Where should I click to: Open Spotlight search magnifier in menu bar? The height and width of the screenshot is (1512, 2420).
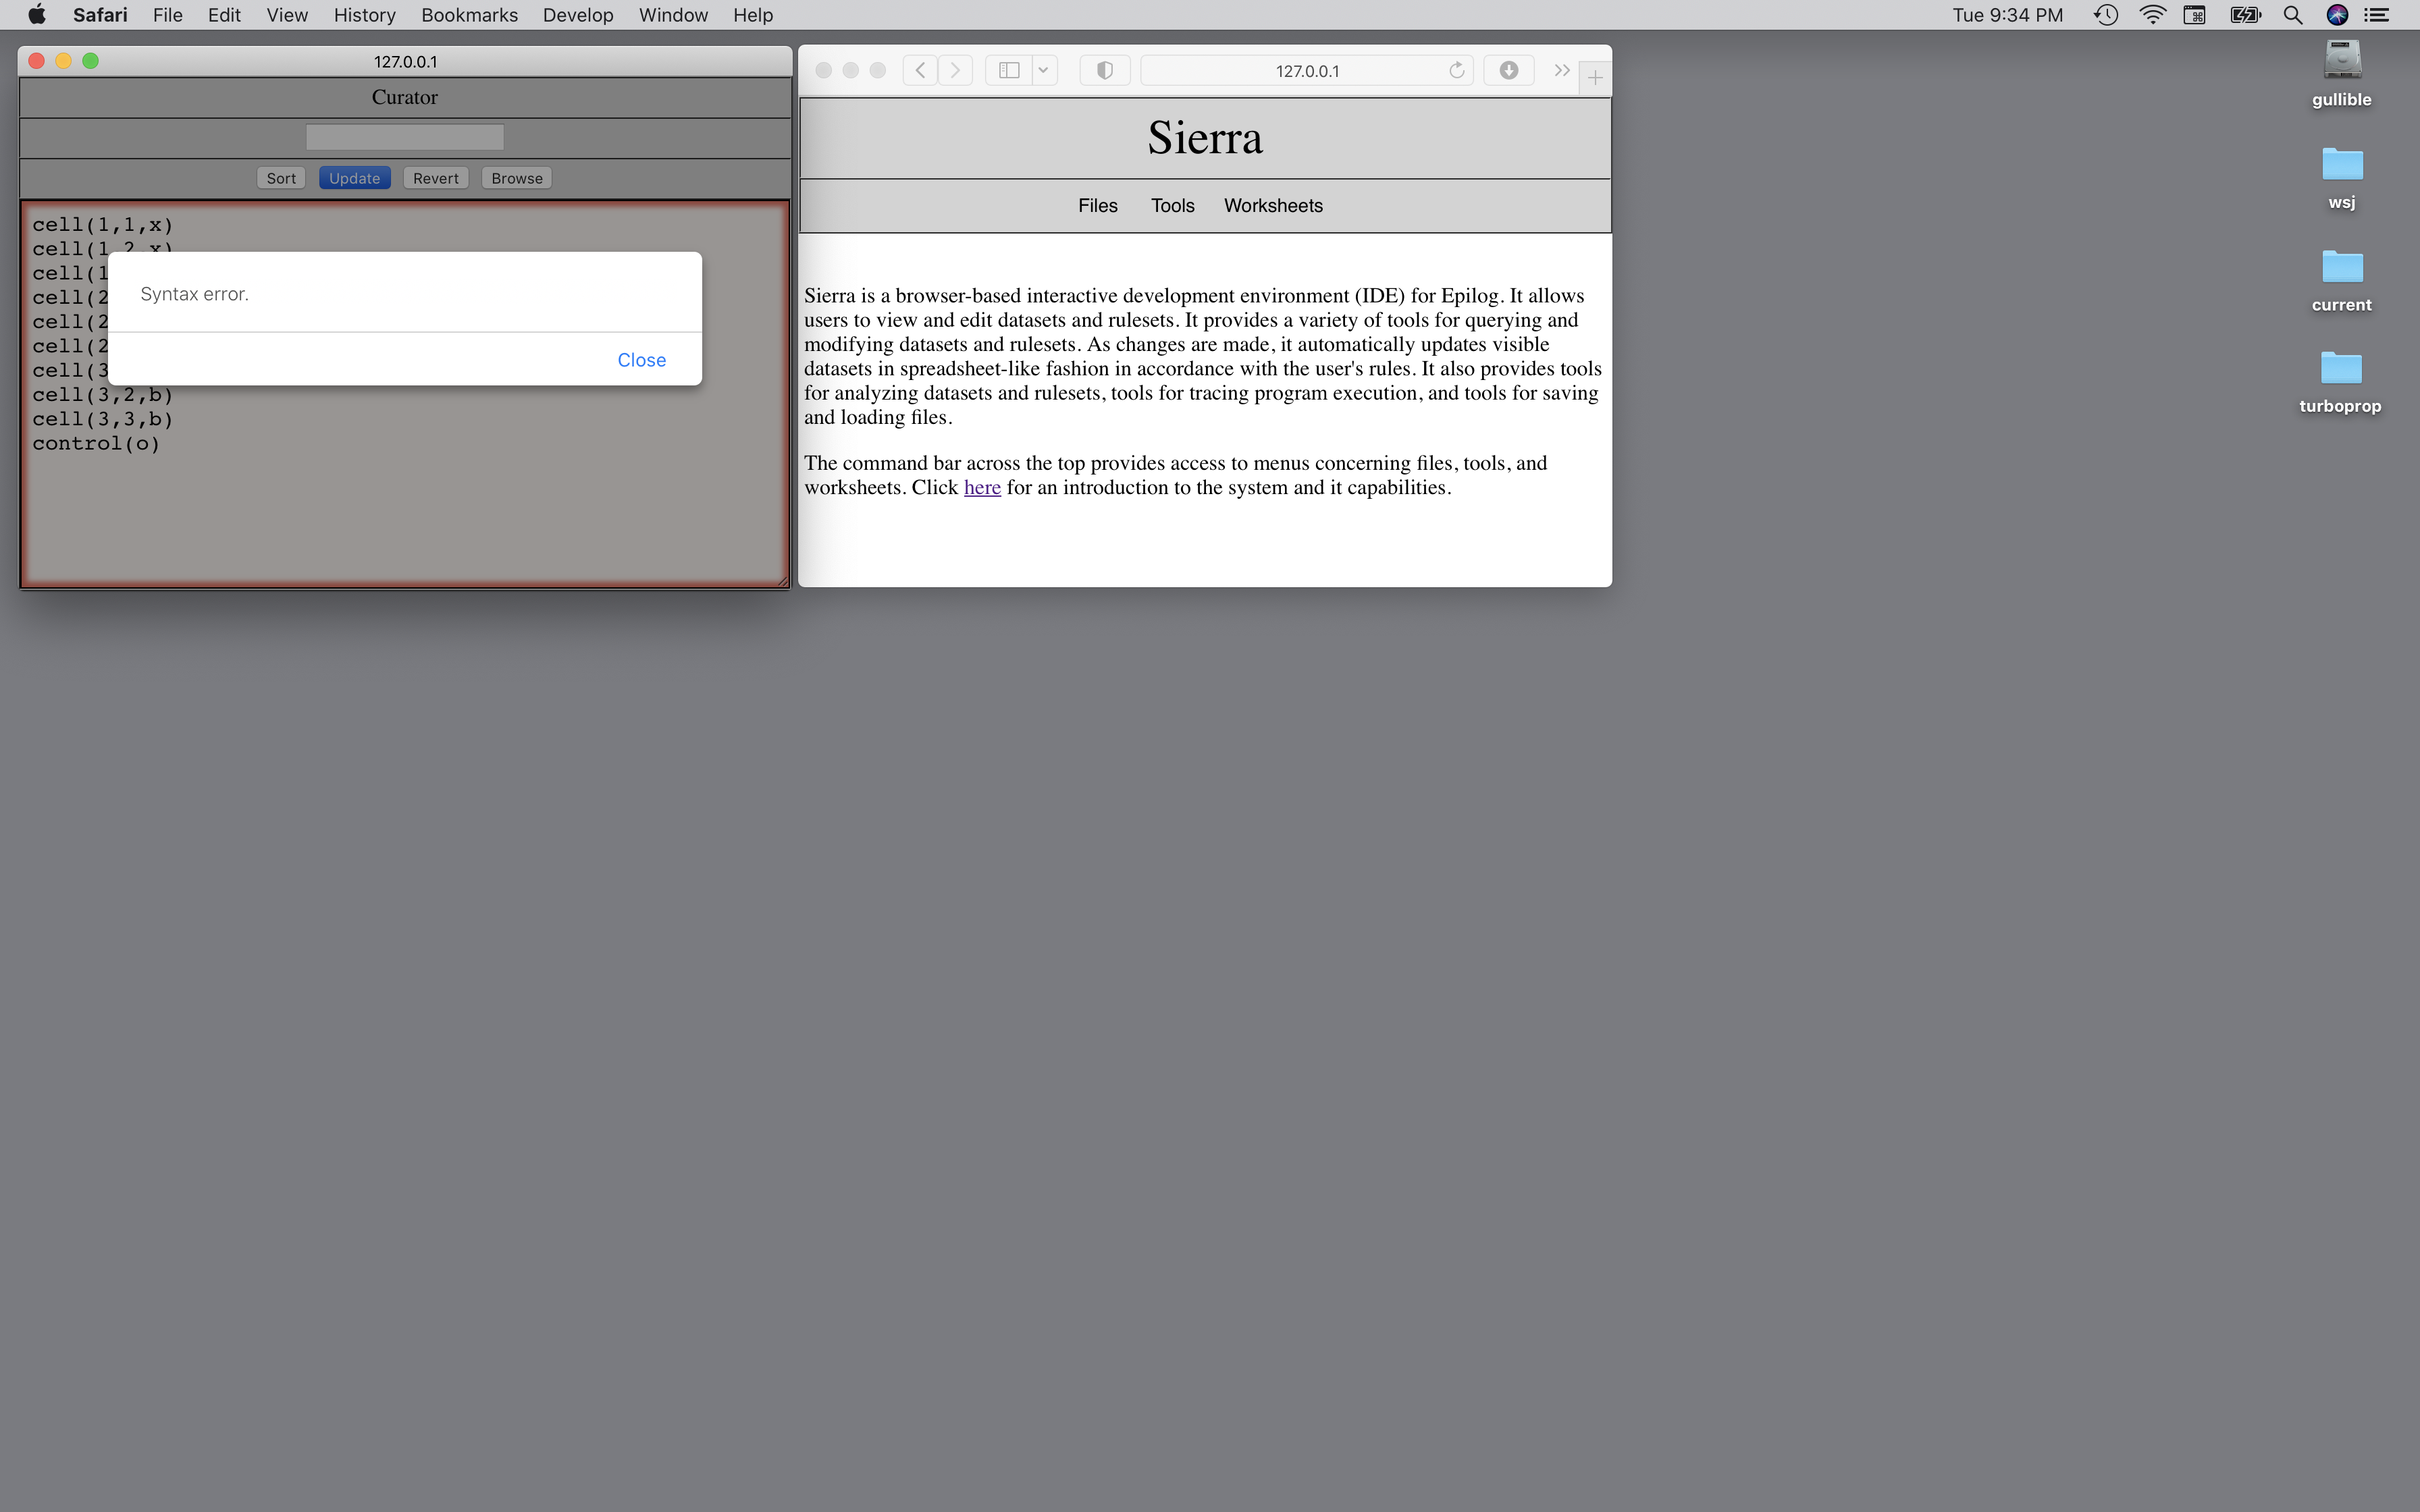click(x=2292, y=15)
